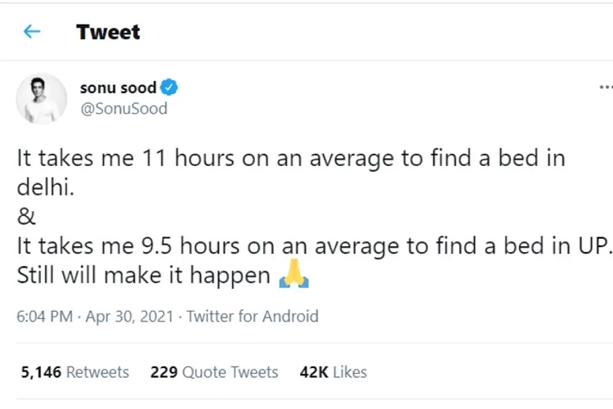Image resolution: width=613 pixels, height=409 pixels.
Task: Go back using the left arrow
Action: [32, 31]
